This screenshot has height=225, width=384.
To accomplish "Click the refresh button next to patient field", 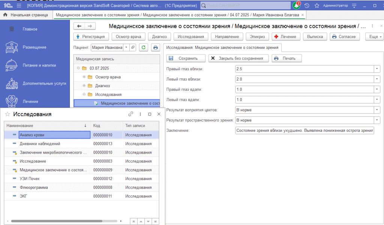I will coord(144,47).
